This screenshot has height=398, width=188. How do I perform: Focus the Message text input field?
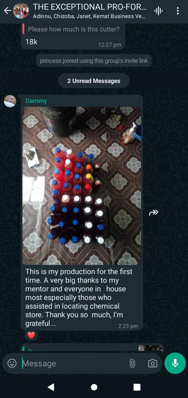[x=74, y=364]
